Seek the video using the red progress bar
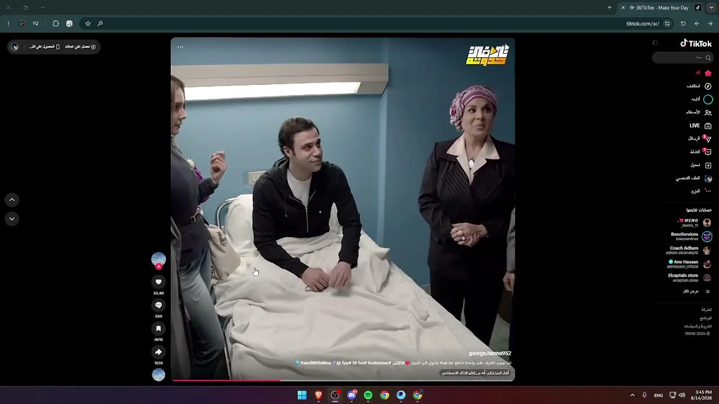Image resolution: width=719 pixels, height=404 pixels. pyautogui.click(x=343, y=380)
